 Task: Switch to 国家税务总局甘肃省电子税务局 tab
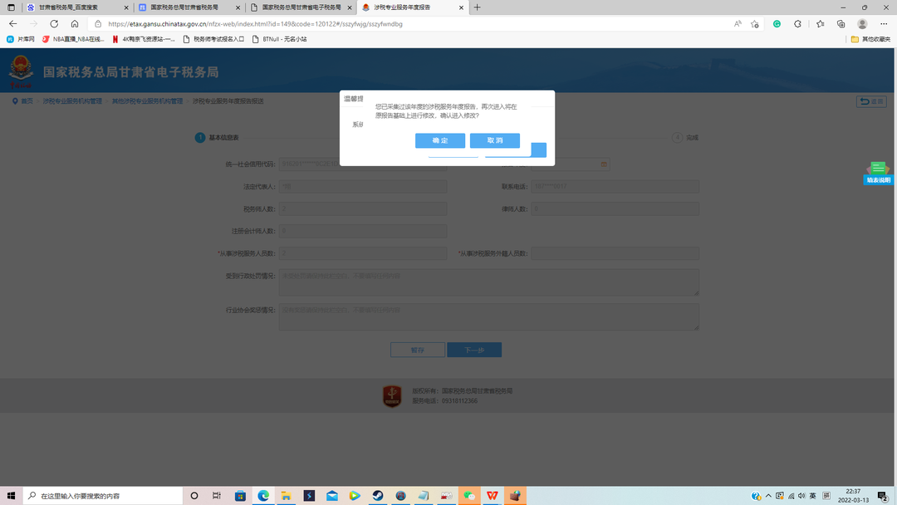pyautogui.click(x=301, y=7)
